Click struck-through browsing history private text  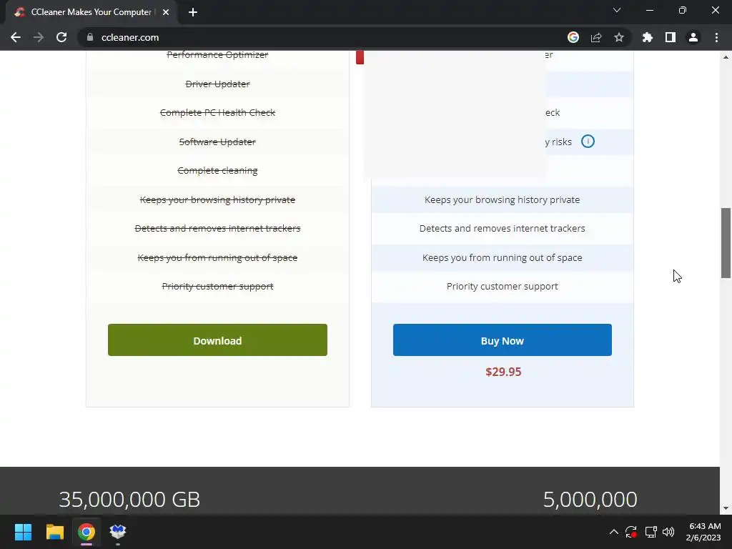click(x=217, y=200)
